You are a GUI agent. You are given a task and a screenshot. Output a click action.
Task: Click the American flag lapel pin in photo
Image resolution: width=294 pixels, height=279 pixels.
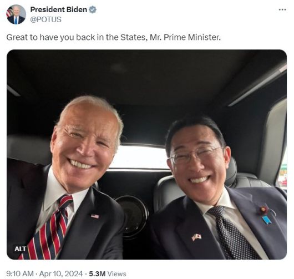point(95,216)
